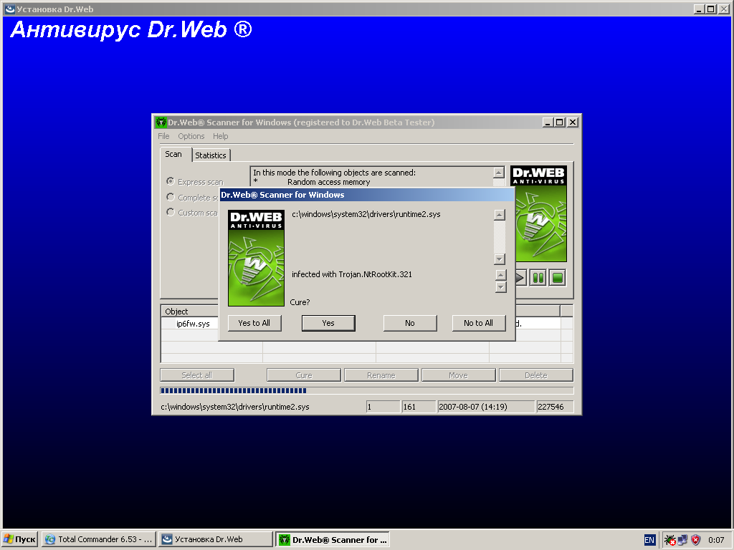Click the 2007-08-07 (14:19) status field
Screen dimensions: 734x550
[485, 407]
